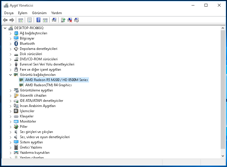Scan for hardware changes icon
Screen dimensions: 227x167
pyautogui.click(x=54, y=20)
